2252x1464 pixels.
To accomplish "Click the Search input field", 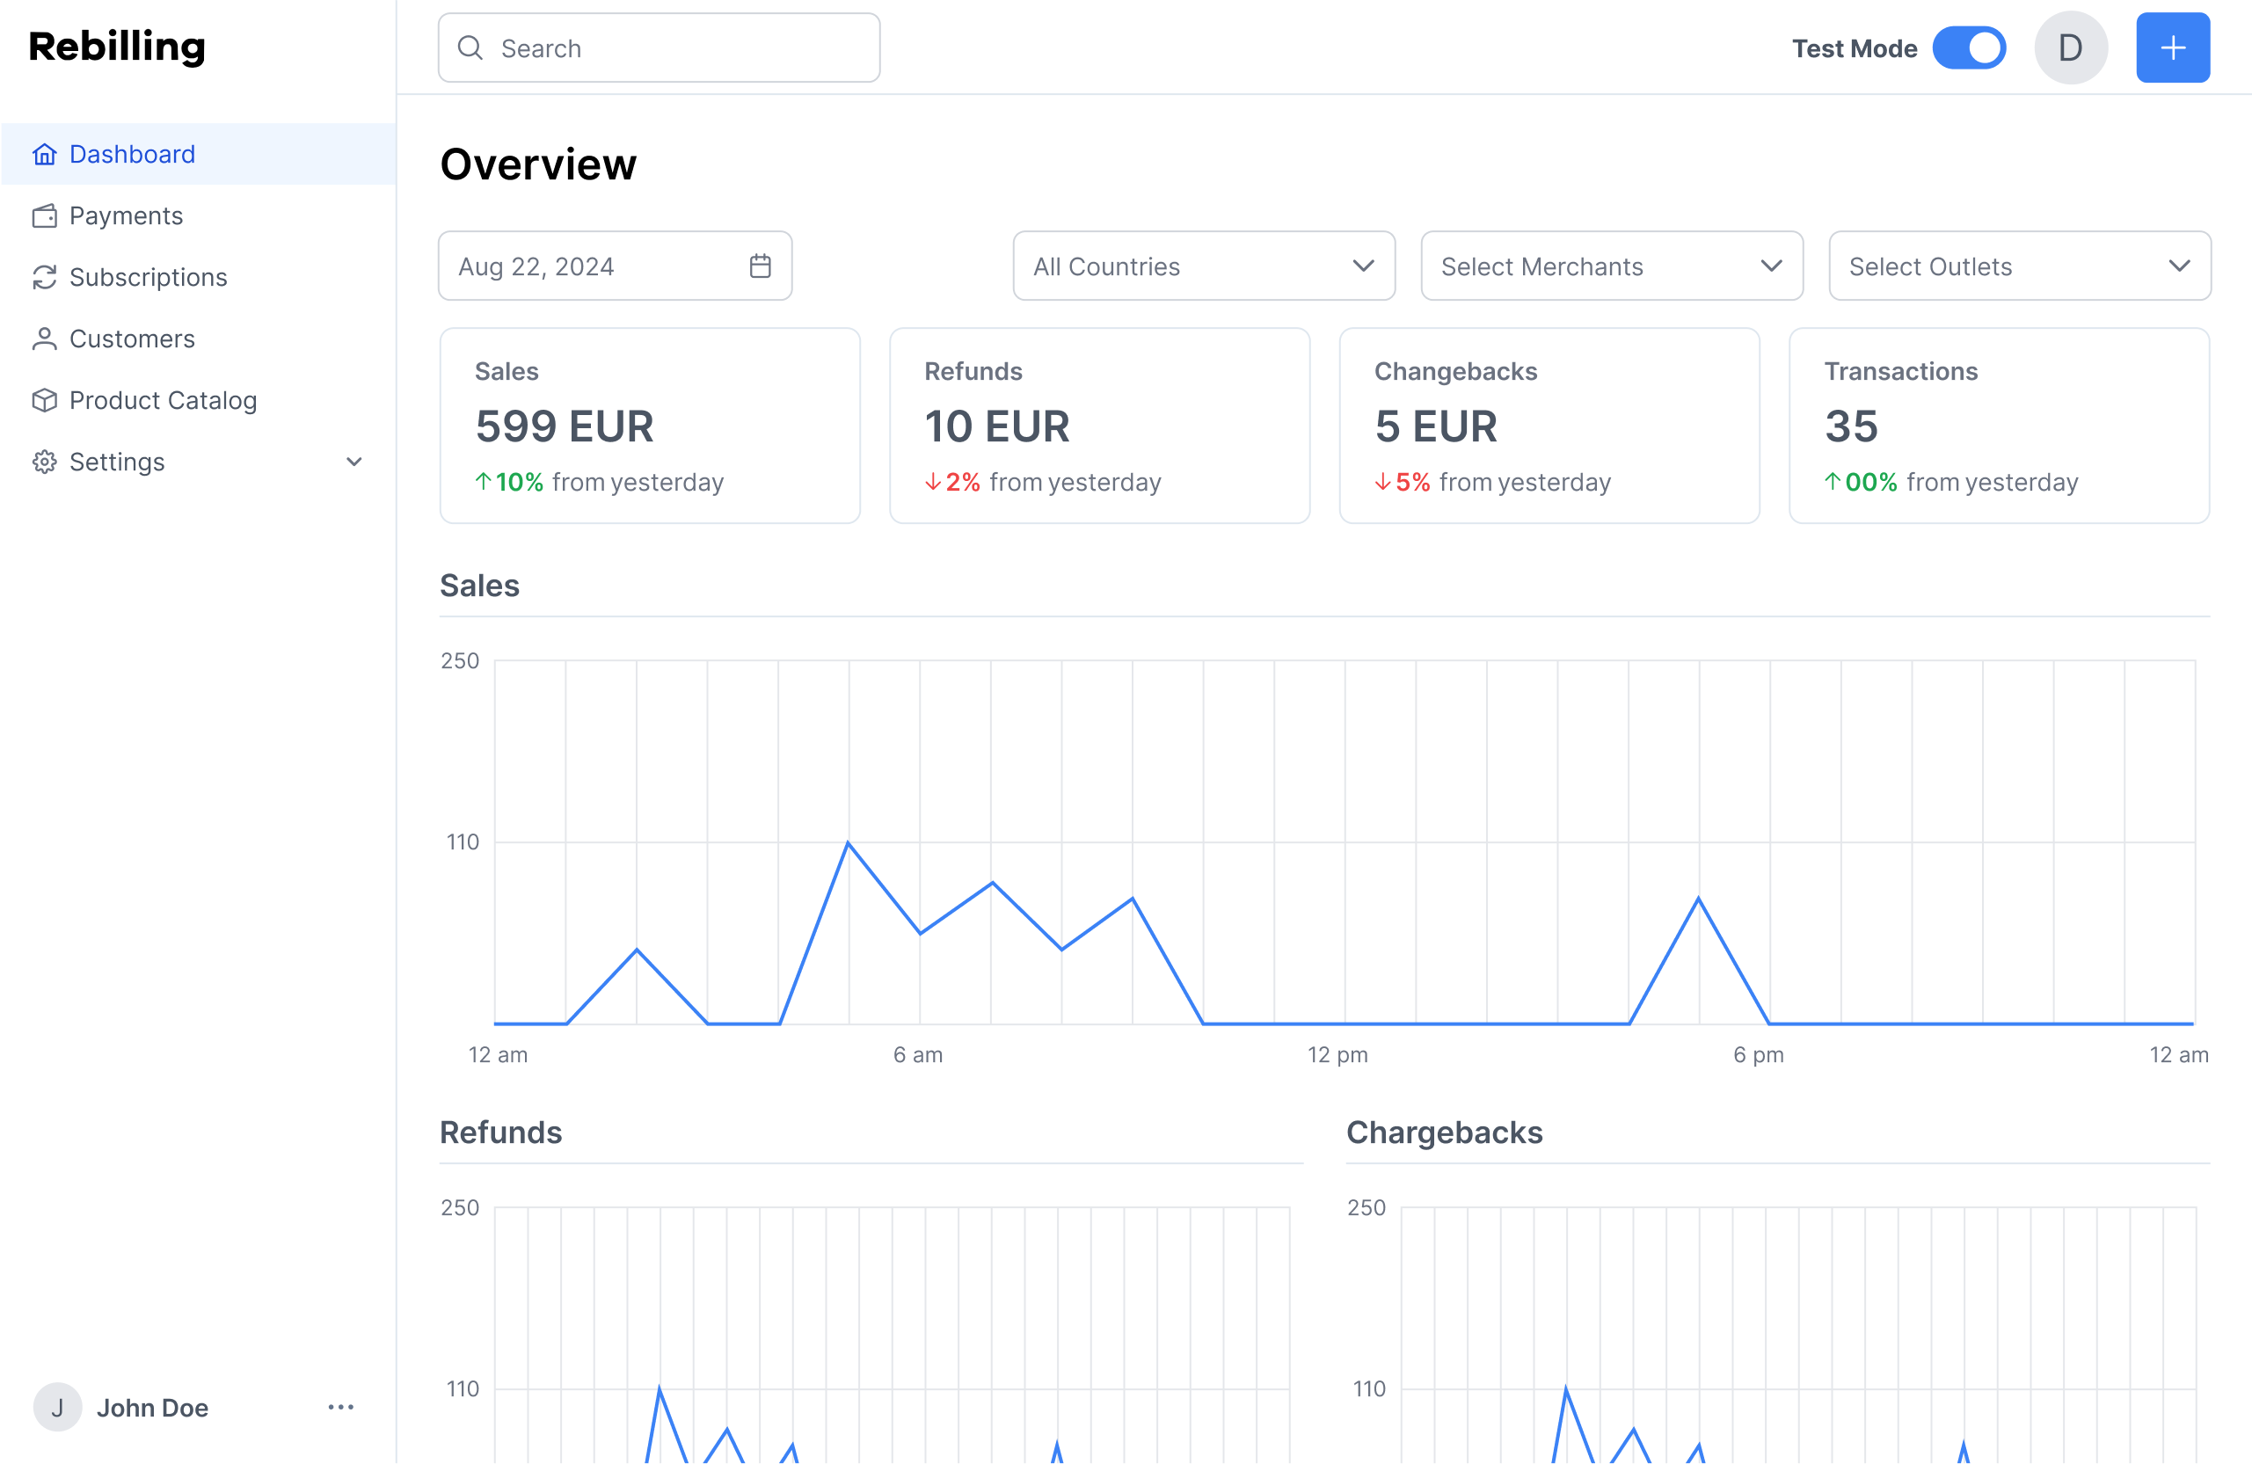I will pyautogui.click(x=659, y=47).
